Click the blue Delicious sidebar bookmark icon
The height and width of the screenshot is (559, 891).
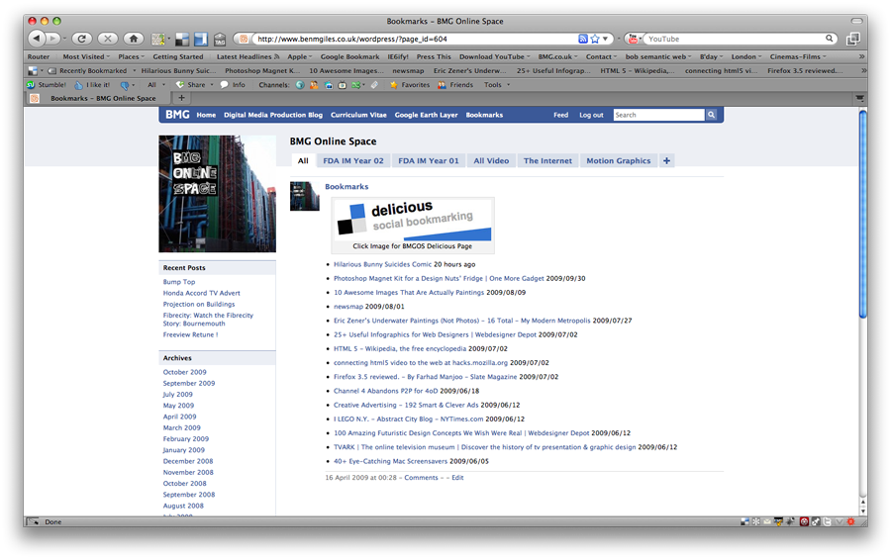click(x=201, y=40)
